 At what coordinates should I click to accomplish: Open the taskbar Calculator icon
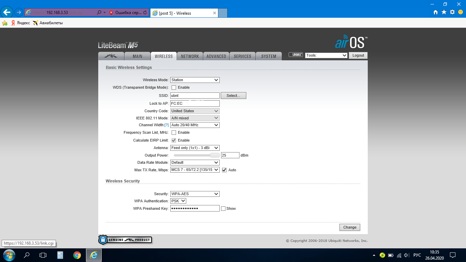60,255
